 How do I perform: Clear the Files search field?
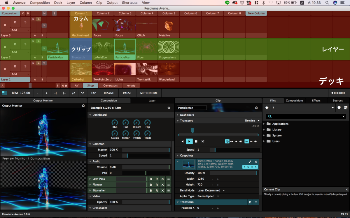pos(343,116)
